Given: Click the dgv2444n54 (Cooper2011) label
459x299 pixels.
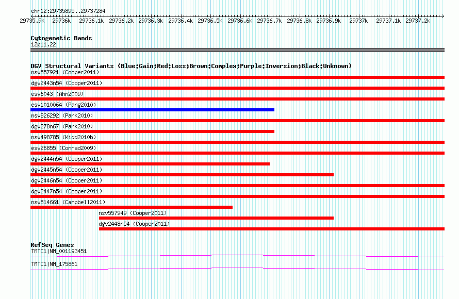Looking at the screenshot, I should pyautogui.click(x=67, y=159).
